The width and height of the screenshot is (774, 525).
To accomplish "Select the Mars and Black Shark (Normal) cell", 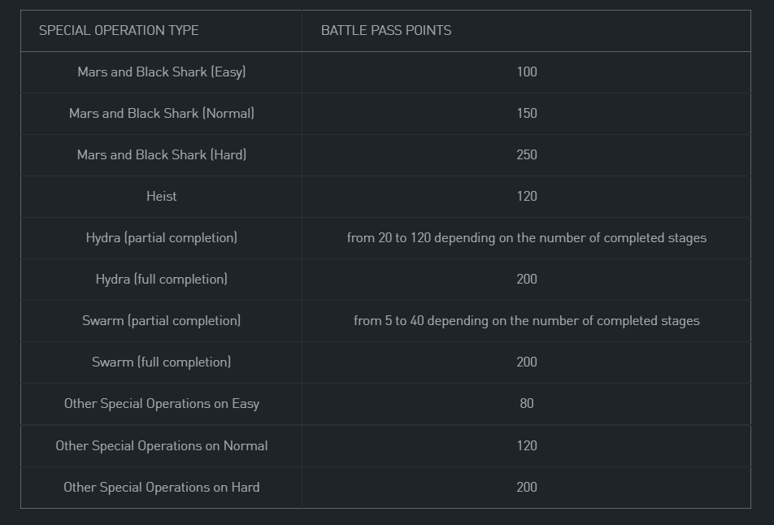I will coord(162,113).
